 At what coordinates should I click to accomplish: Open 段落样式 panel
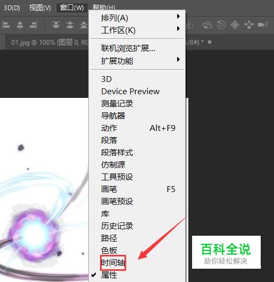[x=138, y=153]
